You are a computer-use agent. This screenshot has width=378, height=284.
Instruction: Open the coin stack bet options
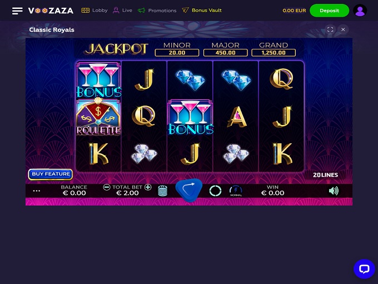coord(163,191)
